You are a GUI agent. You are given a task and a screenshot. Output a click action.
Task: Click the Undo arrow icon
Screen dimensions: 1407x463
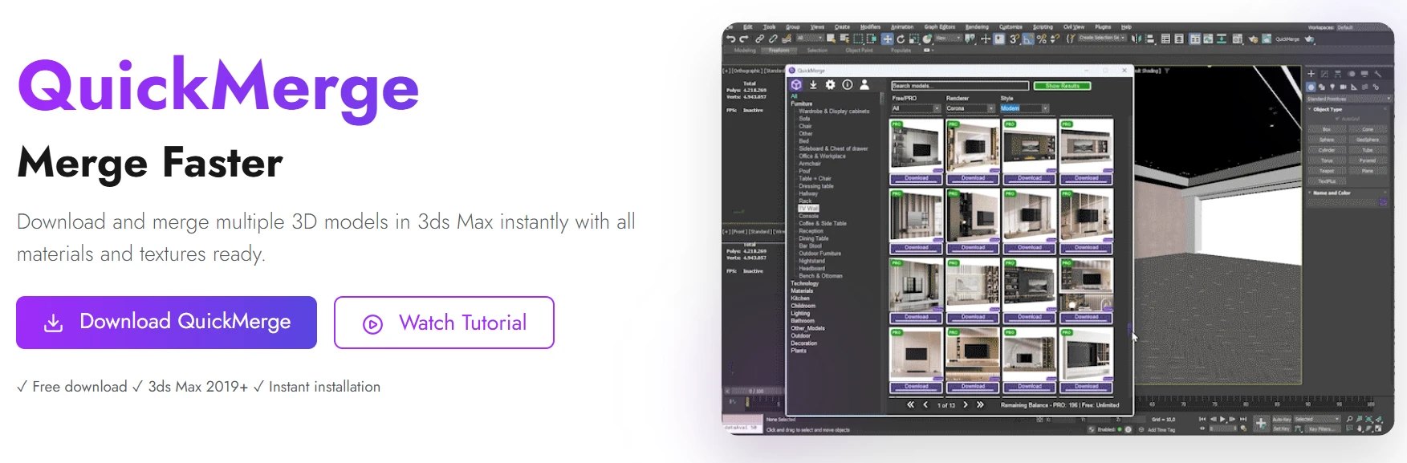tap(730, 39)
